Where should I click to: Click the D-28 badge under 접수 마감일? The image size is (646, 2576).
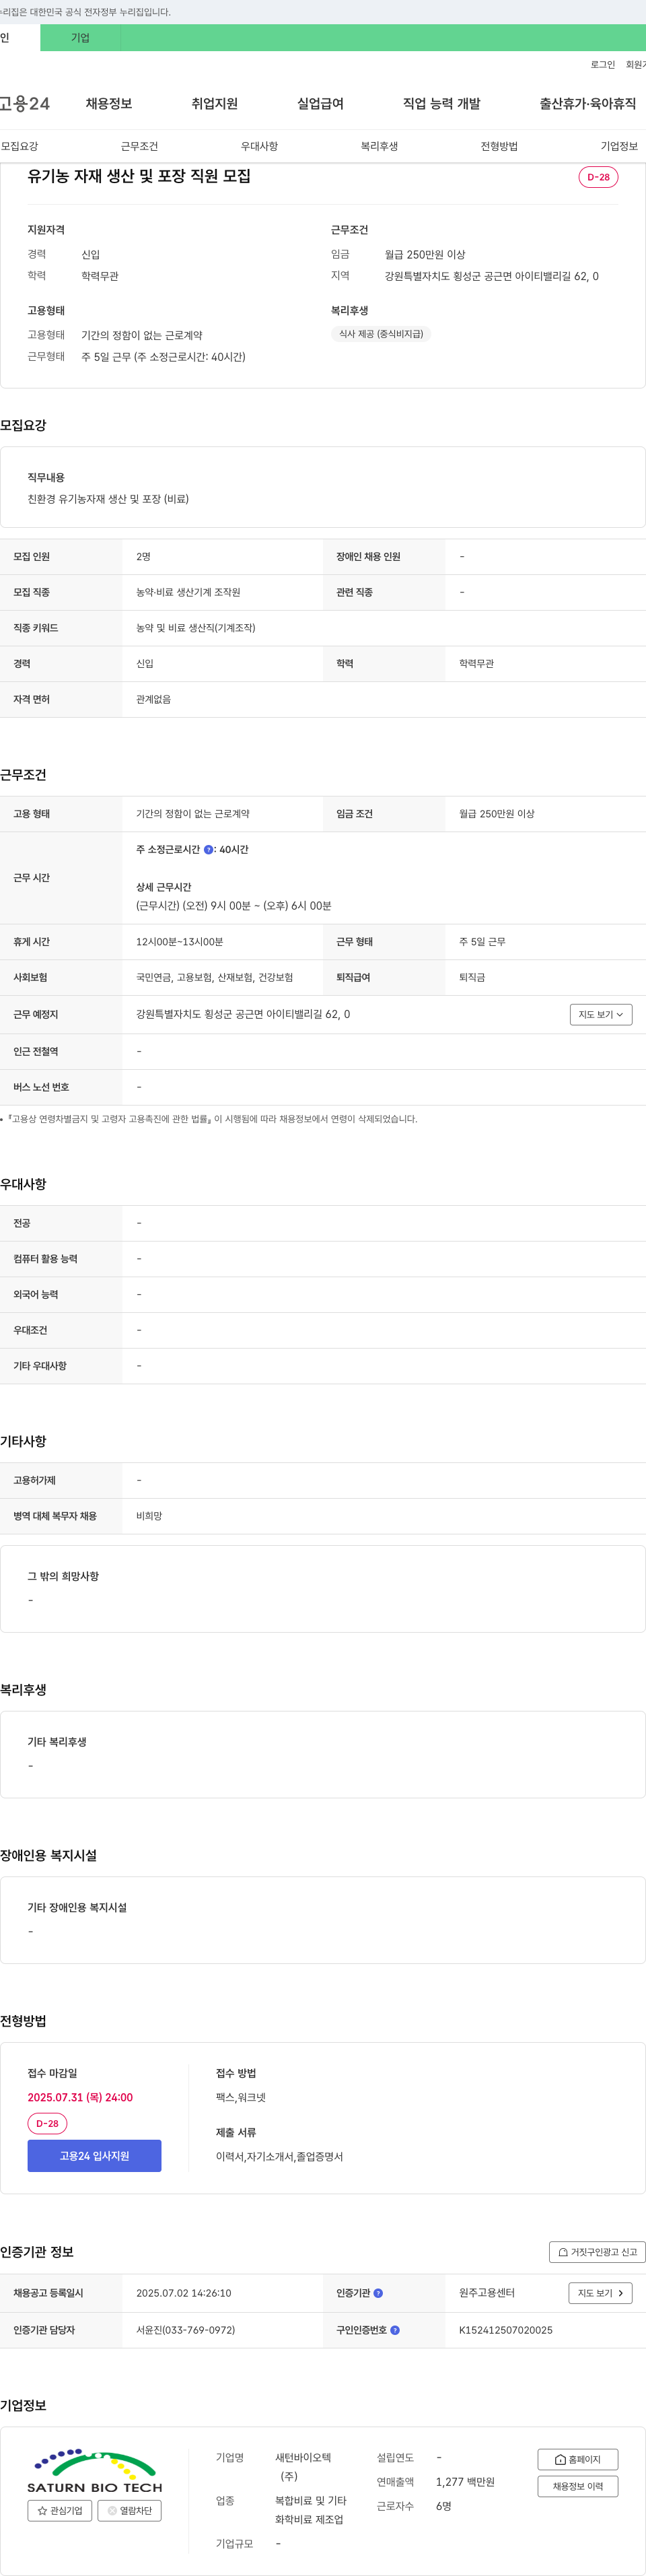click(x=47, y=2123)
